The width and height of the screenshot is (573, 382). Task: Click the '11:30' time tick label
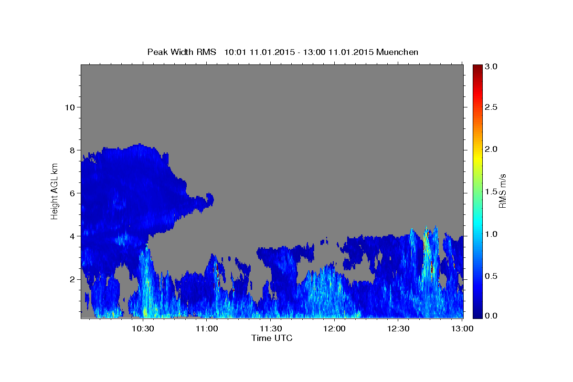click(271, 329)
